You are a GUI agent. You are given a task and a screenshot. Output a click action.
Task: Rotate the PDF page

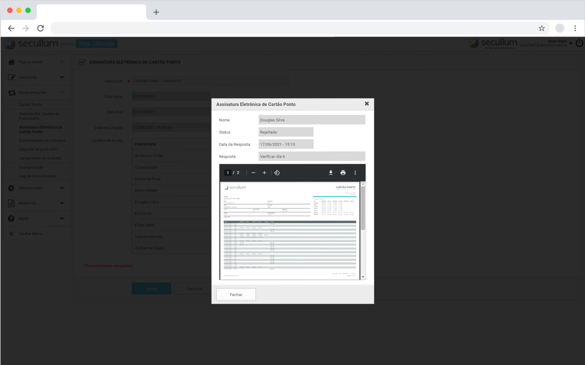(x=277, y=173)
